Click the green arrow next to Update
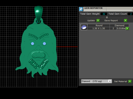The width and height of the screenshot is (133, 99). coord(98,20)
